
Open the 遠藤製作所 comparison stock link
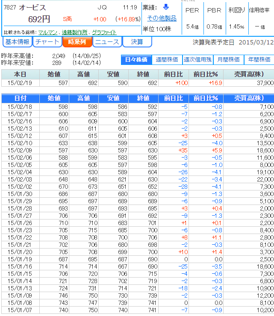pyautogui.click(x=74, y=32)
